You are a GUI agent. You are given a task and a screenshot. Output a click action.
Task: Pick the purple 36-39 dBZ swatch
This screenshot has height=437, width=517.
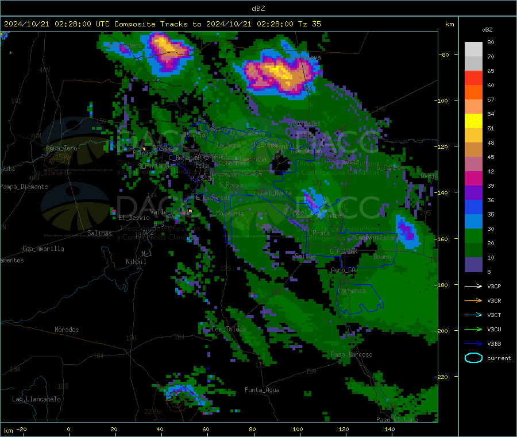pos(473,193)
